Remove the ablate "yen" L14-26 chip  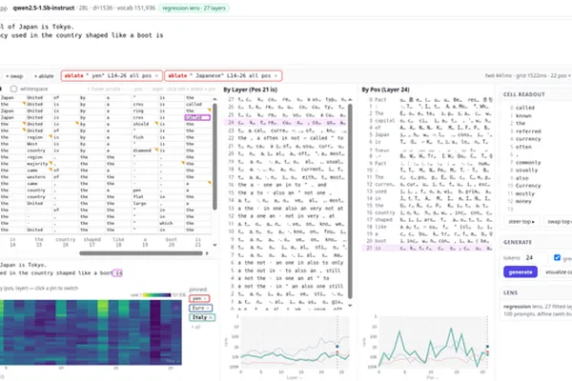tap(157, 75)
